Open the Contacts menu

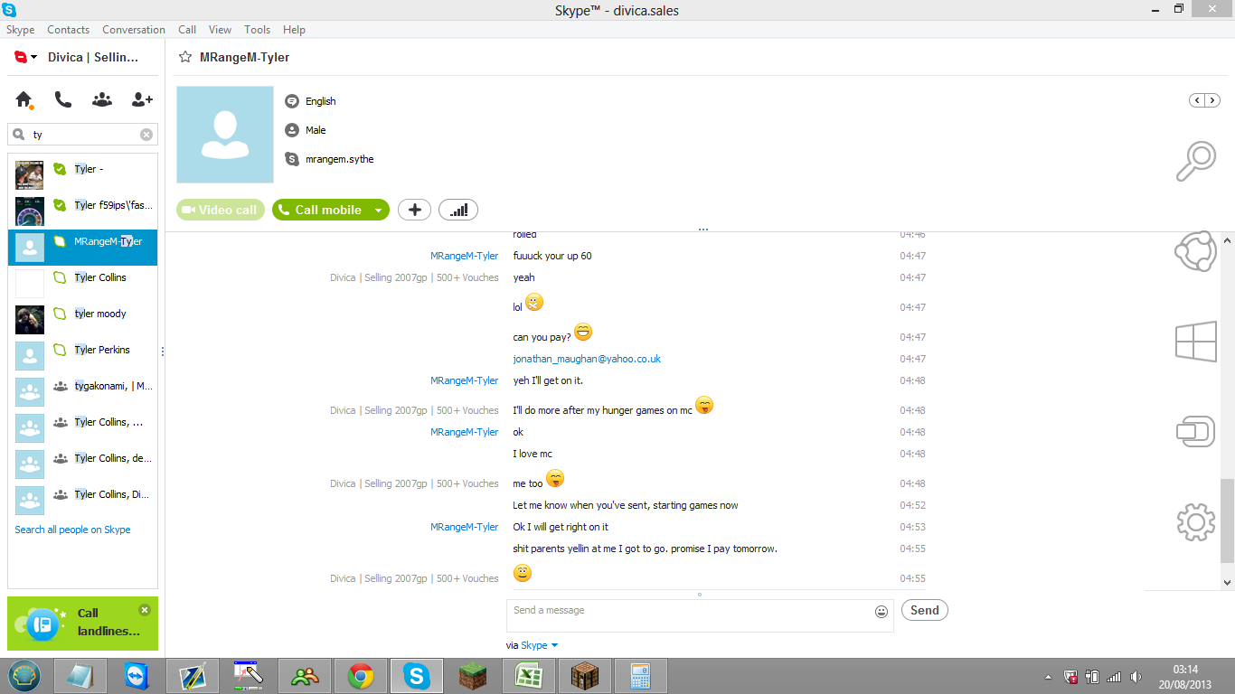coord(69,30)
